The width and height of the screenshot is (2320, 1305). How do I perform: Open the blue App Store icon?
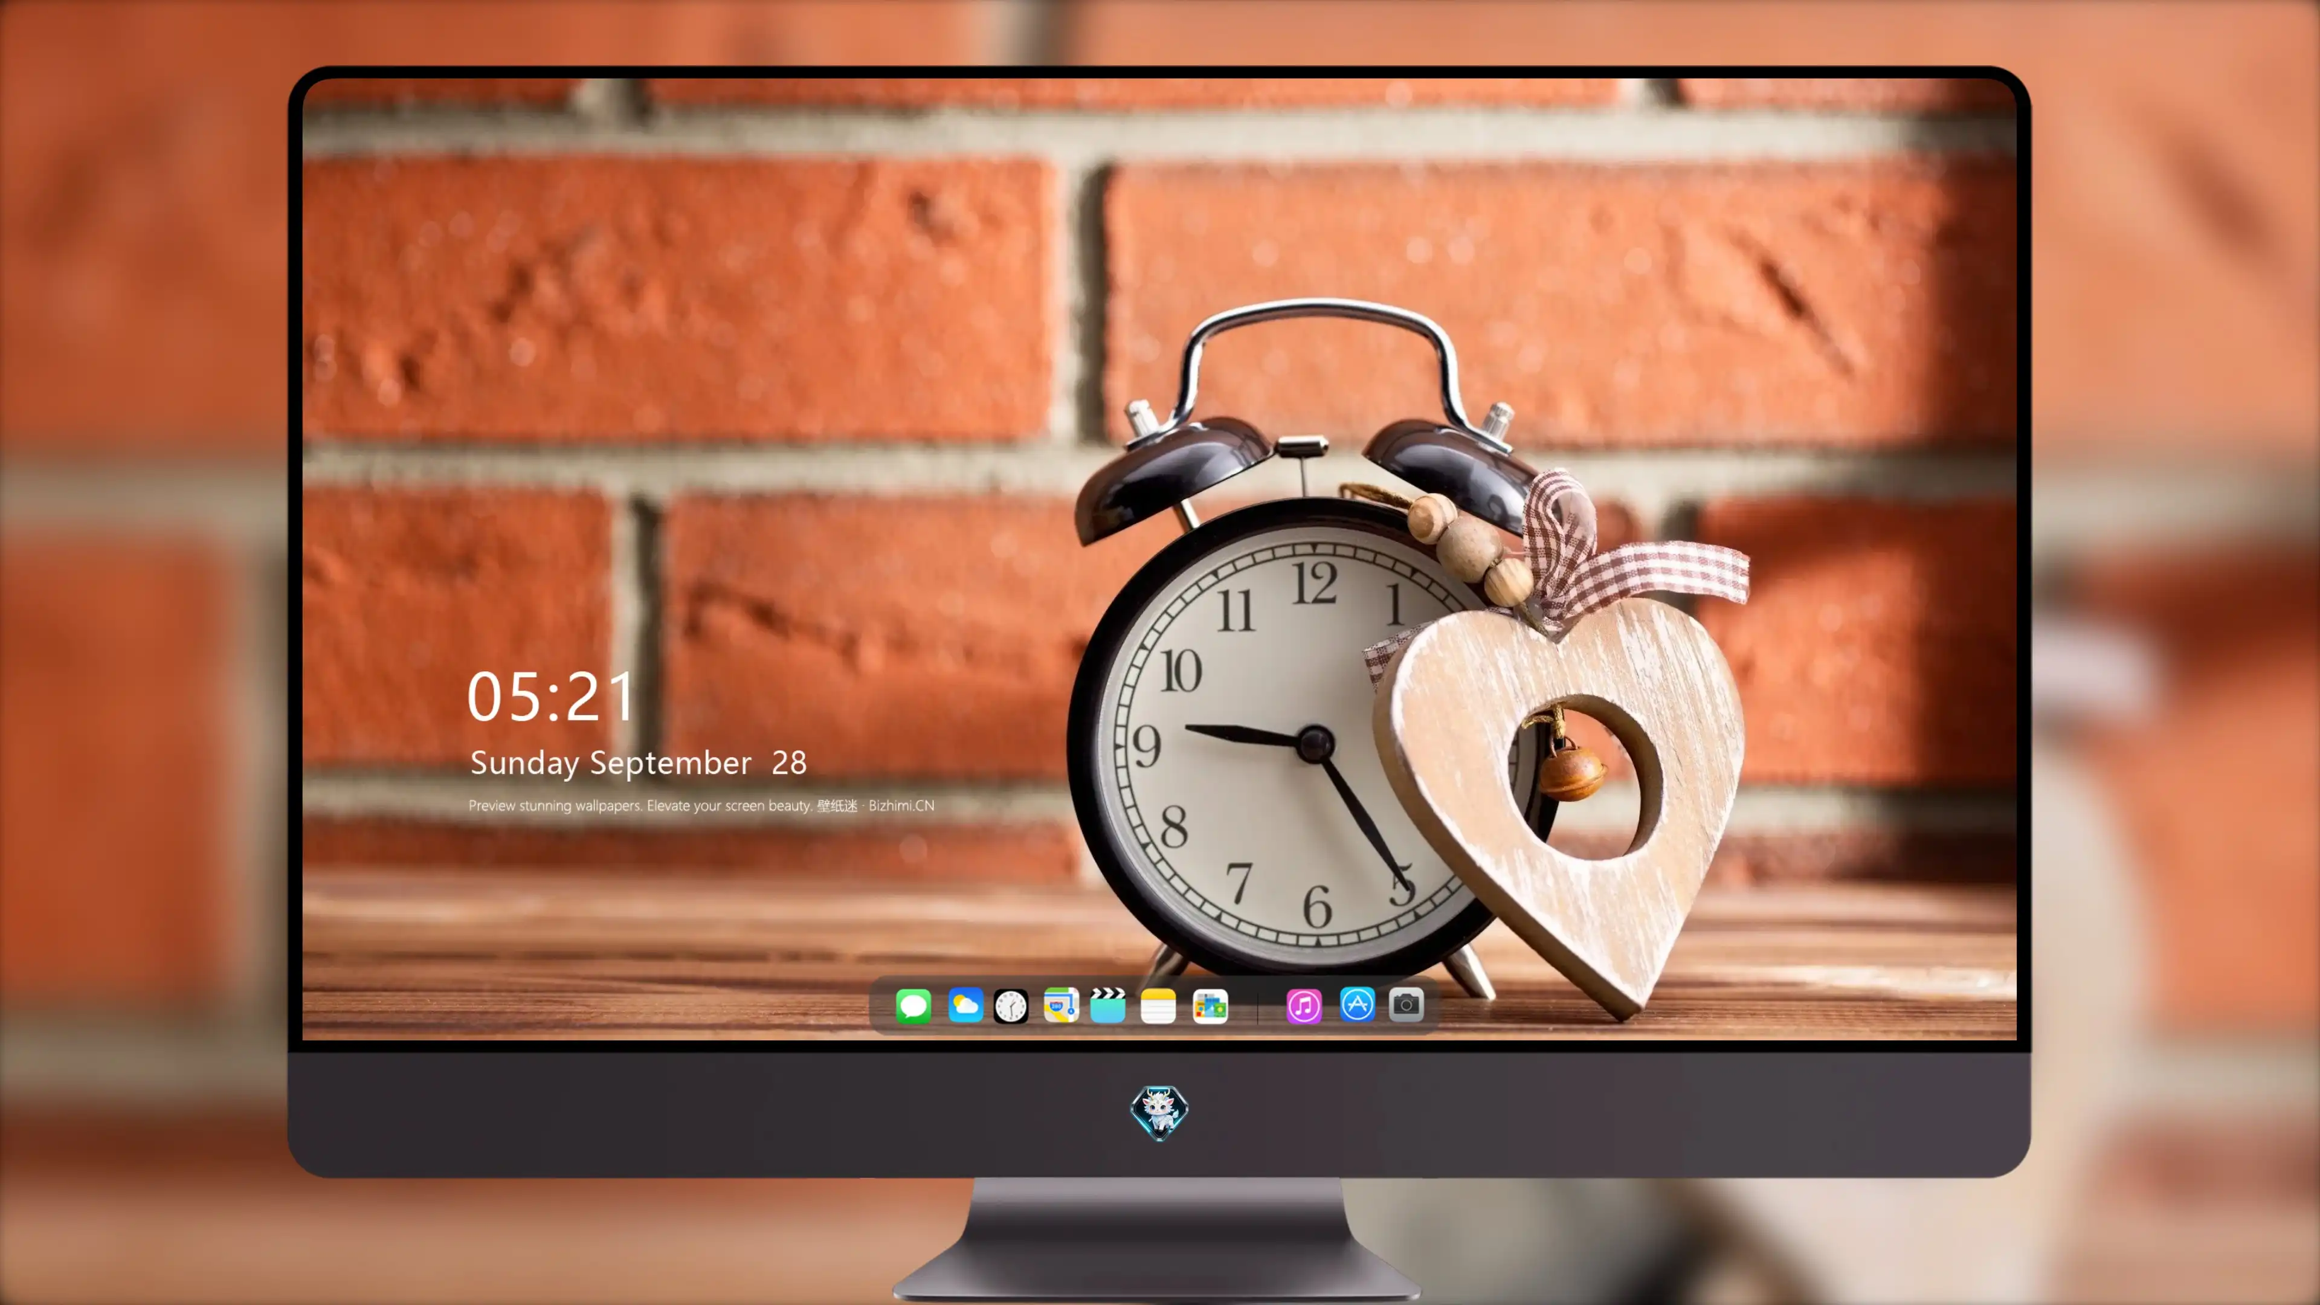pos(1357,1004)
